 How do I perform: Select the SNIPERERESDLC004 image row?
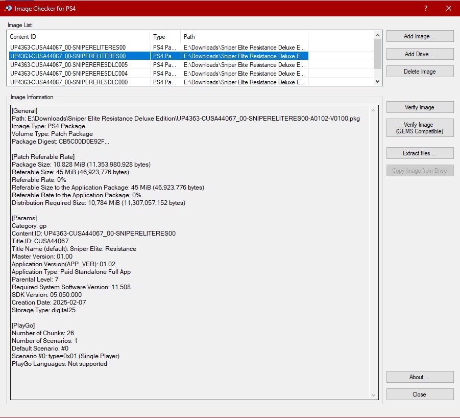(159, 74)
